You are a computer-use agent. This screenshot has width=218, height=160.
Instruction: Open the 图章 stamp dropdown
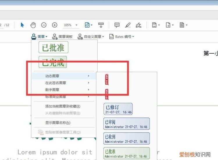point(39,37)
